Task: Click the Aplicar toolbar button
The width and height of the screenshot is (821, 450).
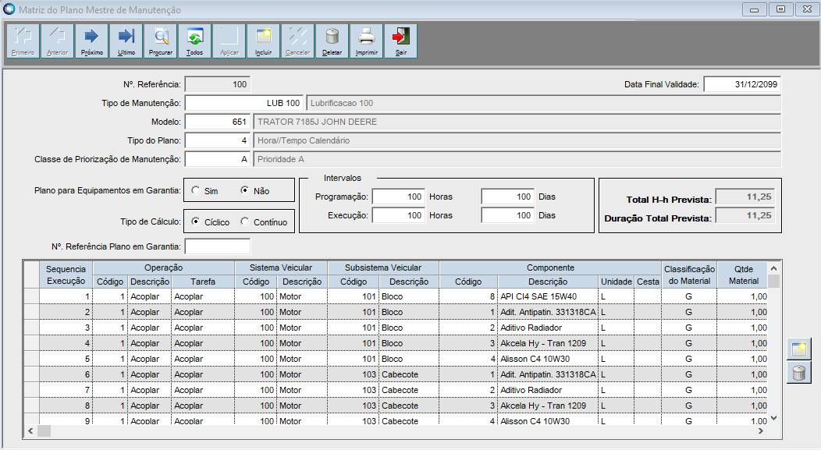Action: tap(229, 41)
